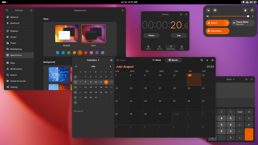Toggle the Dark Style button
The width and height of the screenshot is (258, 145).
217,31
